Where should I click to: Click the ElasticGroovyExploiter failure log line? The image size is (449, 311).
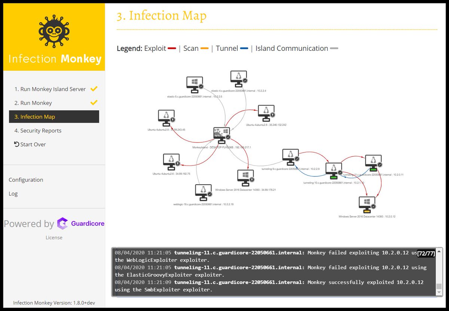(271, 271)
